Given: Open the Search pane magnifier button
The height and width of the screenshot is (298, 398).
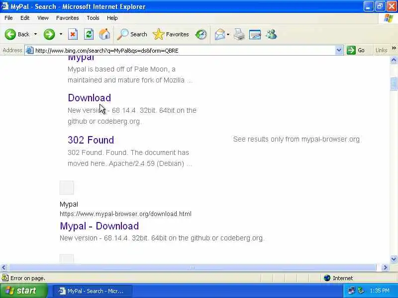Looking at the screenshot, I should click(132, 34).
